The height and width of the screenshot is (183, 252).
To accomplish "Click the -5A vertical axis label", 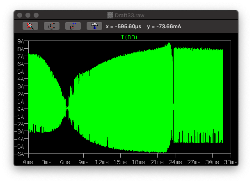I will [19, 147].
